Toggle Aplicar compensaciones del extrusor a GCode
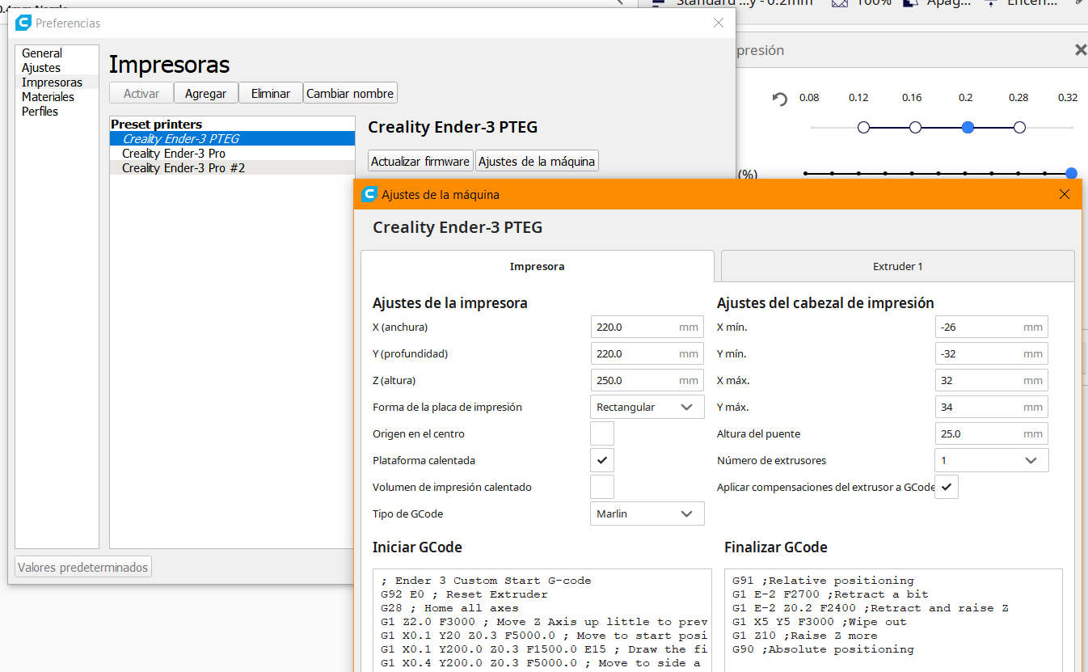Screen dimensions: 1088x672 tap(947, 487)
